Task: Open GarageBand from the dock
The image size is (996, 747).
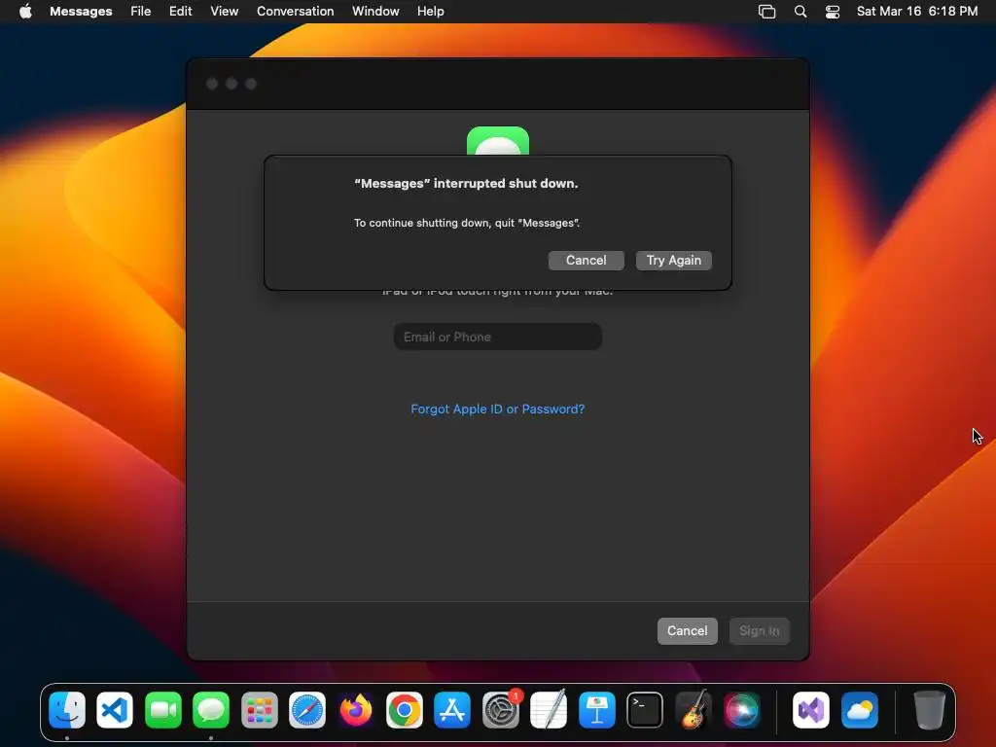Action: (x=693, y=709)
